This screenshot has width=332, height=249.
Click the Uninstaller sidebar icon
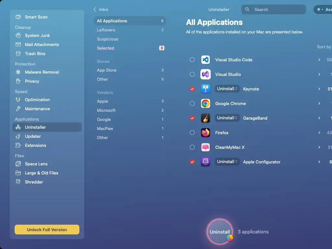pos(18,127)
